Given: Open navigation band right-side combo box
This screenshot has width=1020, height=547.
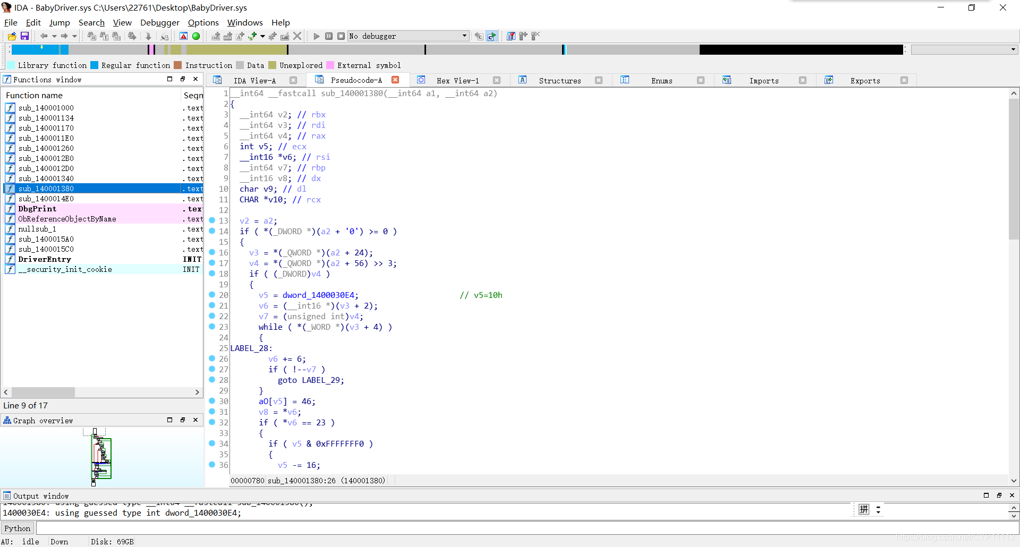Looking at the screenshot, I should point(964,49).
